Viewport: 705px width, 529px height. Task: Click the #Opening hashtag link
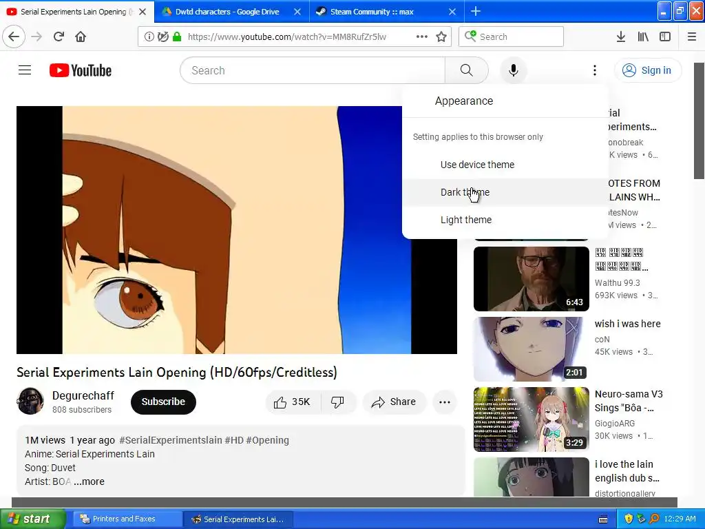pos(268,440)
